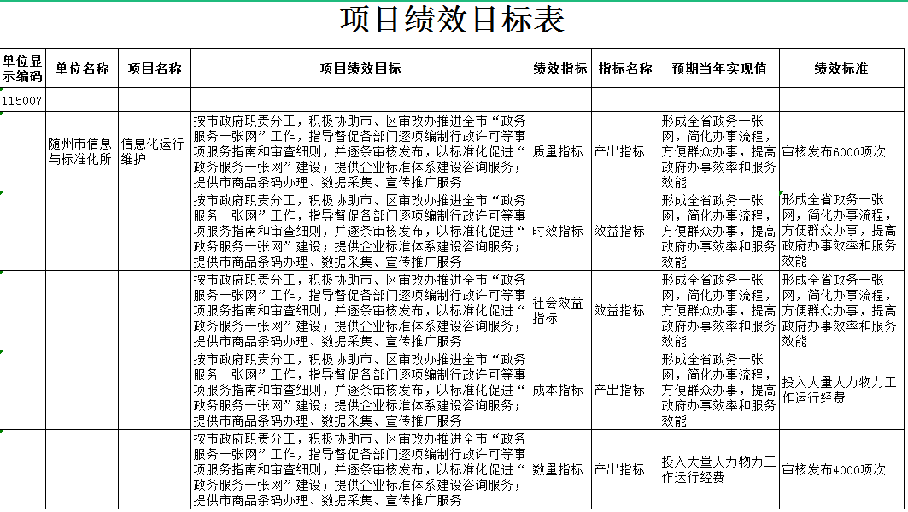Click 预期当年实现值 cell in 时效指标 row

pos(719,231)
